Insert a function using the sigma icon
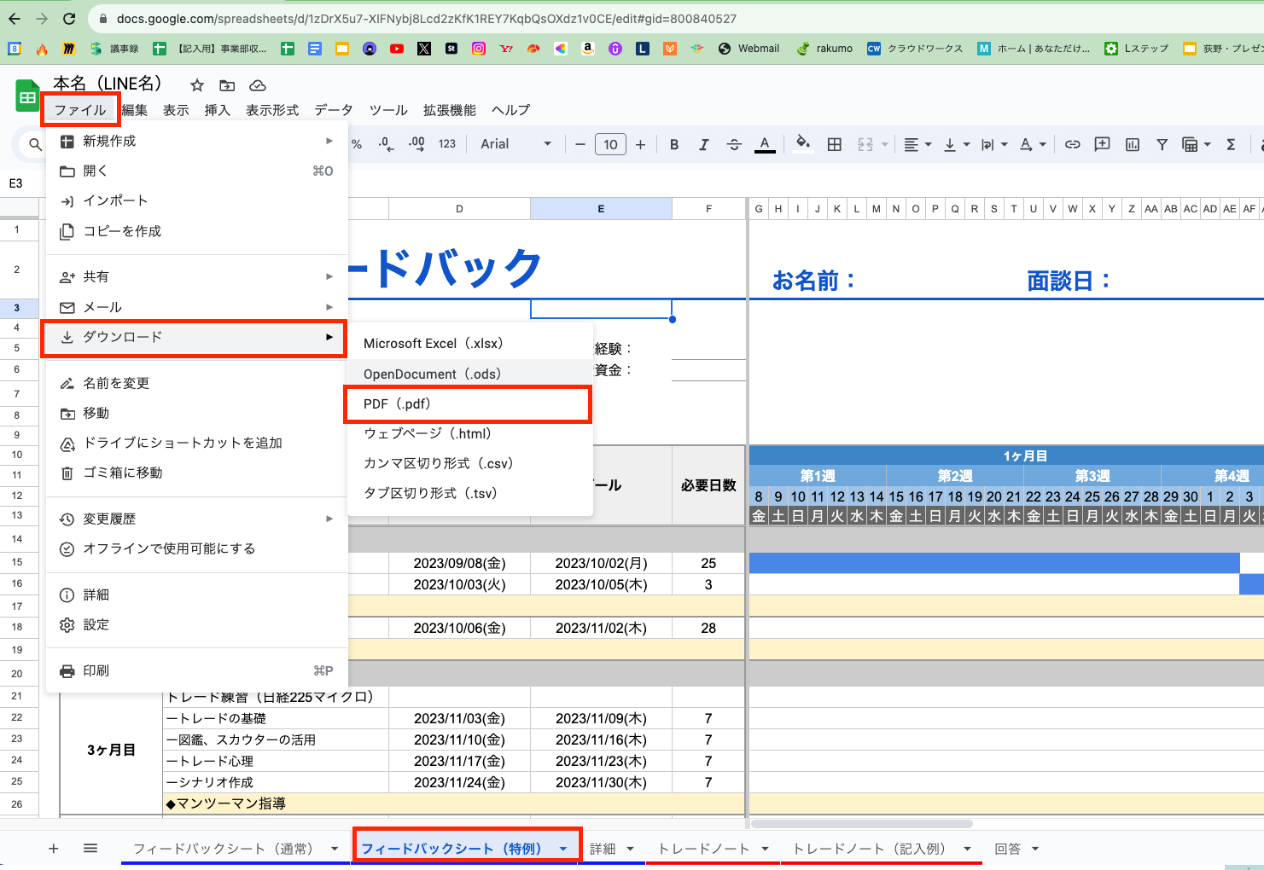1264x870 pixels. (1230, 144)
